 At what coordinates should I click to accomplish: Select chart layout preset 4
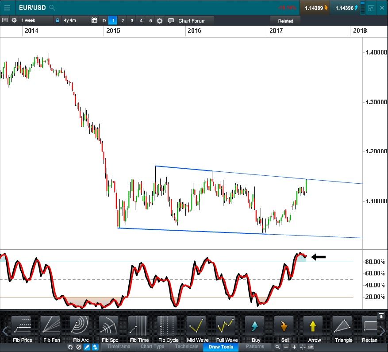coord(141,20)
